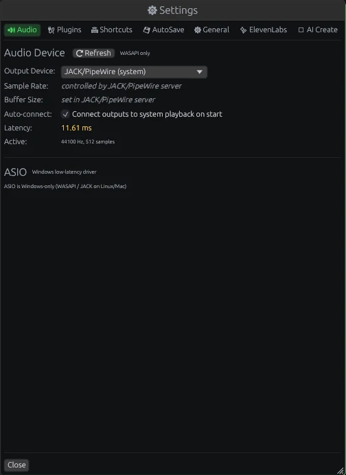Click the Refresh devices button text
Screen dimensions: 346x475
tap(97, 54)
